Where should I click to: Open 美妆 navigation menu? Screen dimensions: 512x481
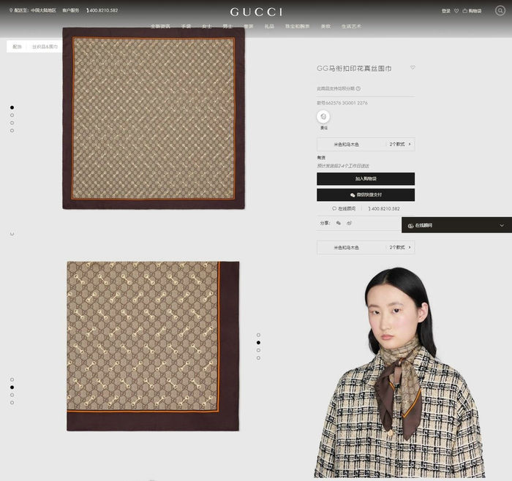[x=325, y=26]
